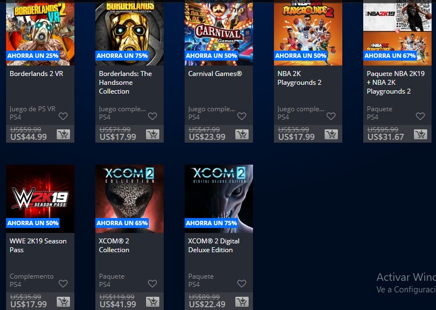Add NBA 2K Playgrounds 2 to cart
The image size is (436, 310).
coord(331,134)
